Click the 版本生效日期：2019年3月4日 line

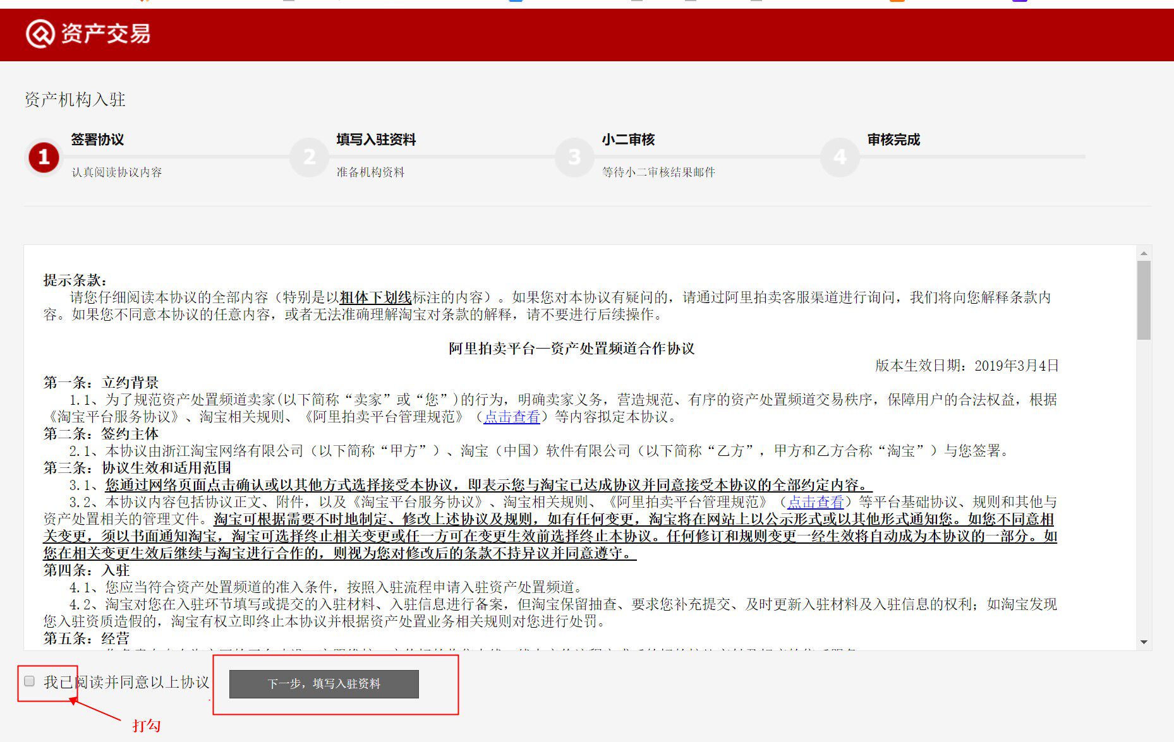point(967,366)
